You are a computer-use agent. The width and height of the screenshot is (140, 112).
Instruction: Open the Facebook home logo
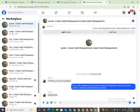4,13
